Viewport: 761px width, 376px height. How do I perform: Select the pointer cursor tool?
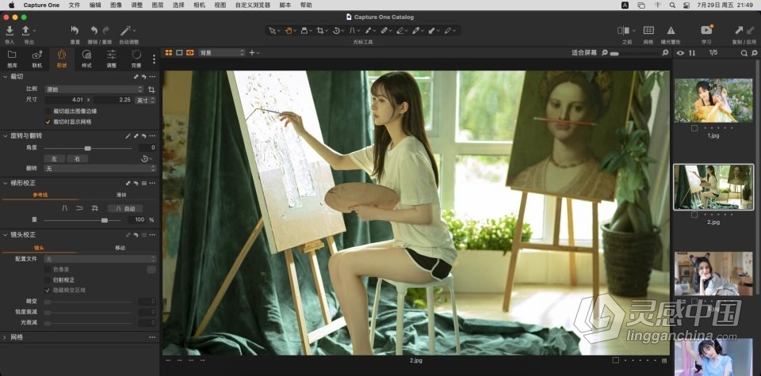(273, 31)
